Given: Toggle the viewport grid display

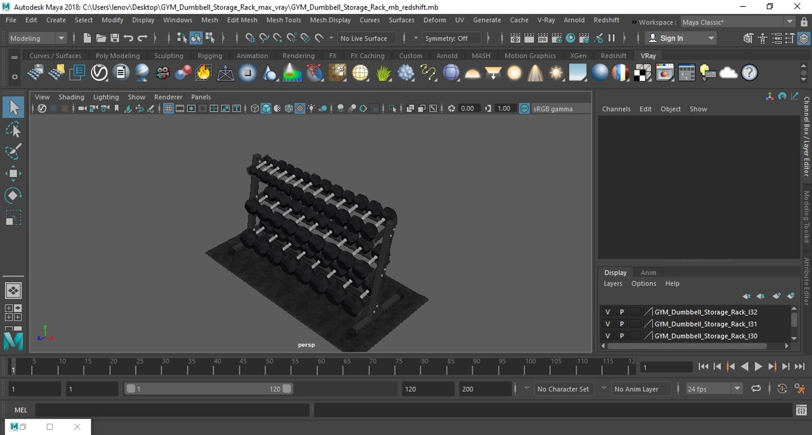Looking at the screenshot, I should tap(168, 109).
